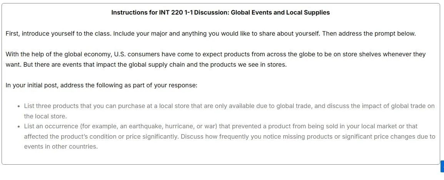Viewport: 444px width, 180px height.
Task: Click the second bullet point marker
Action: click(x=18, y=127)
